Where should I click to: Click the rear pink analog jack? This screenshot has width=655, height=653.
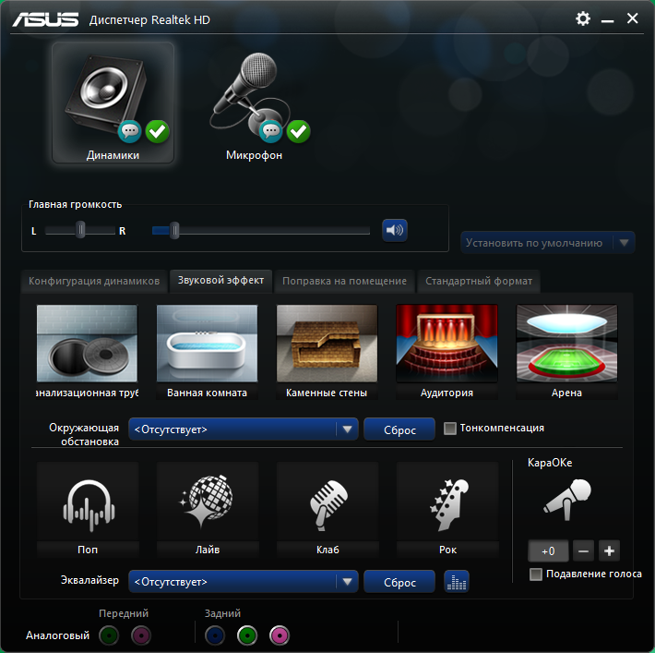point(280,635)
